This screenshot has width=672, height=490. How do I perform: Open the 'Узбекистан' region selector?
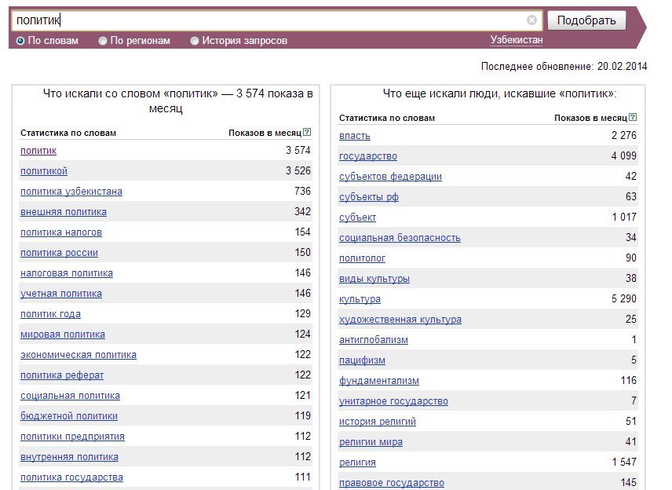[x=517, y=40]
